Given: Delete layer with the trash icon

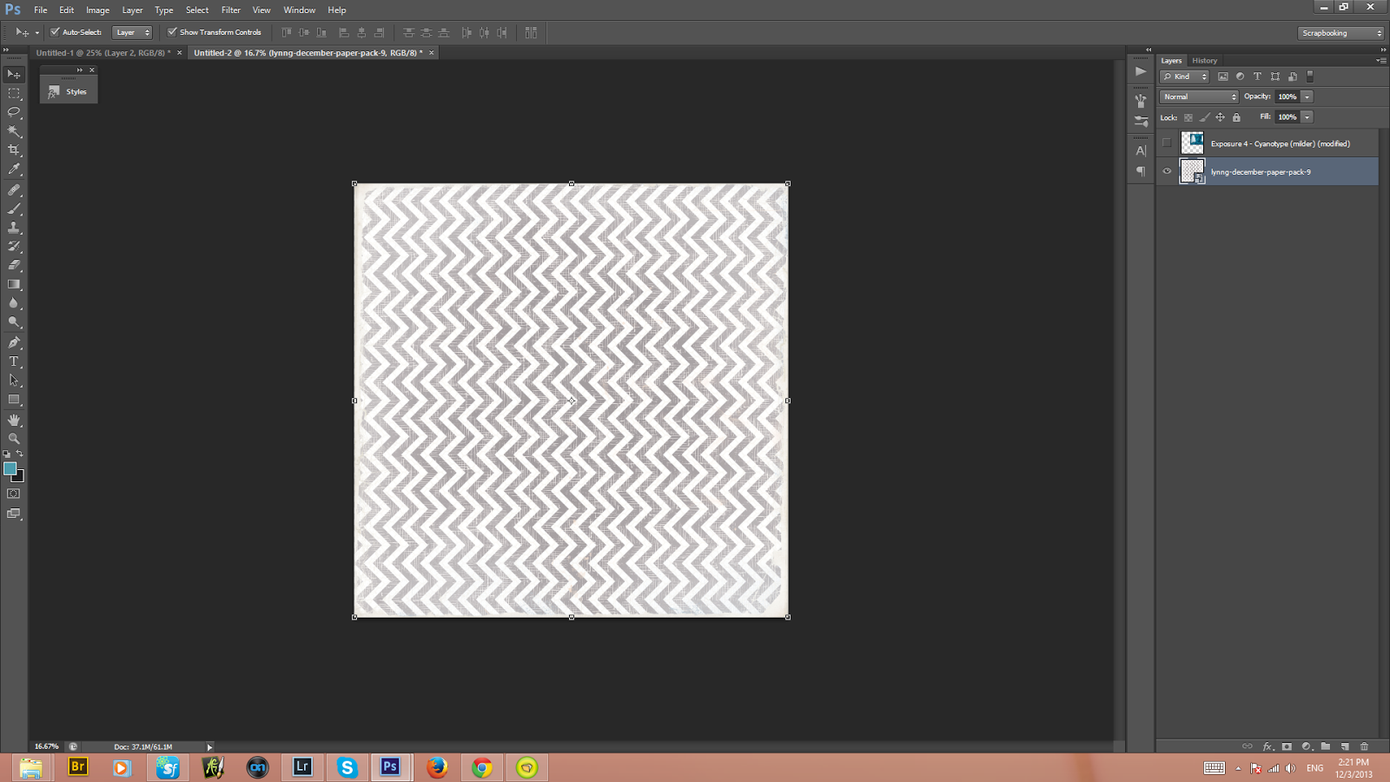Looking at the screenshot, I should pyautogui.click(x=1364, y=746).
